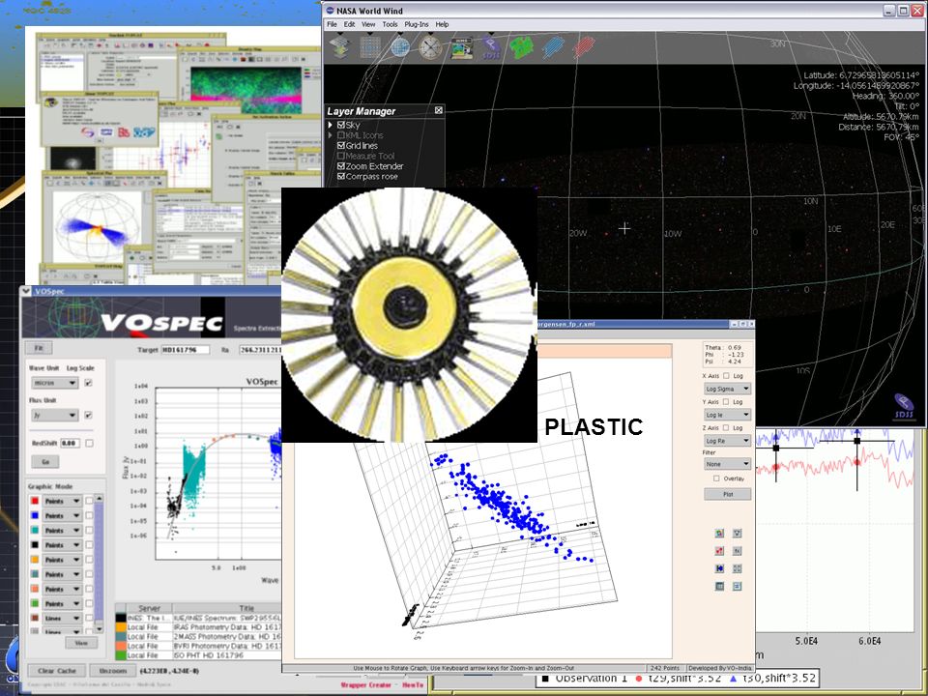Screen dimensions: 928x696
Task: Enable the RedShift checkbox in VOSpec
Action: point(89,443)
